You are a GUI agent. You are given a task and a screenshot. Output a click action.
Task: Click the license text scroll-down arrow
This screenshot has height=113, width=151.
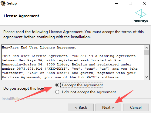(146, 77)
